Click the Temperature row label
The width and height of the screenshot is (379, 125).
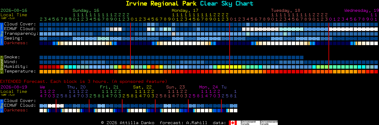[x=20, y=71]
